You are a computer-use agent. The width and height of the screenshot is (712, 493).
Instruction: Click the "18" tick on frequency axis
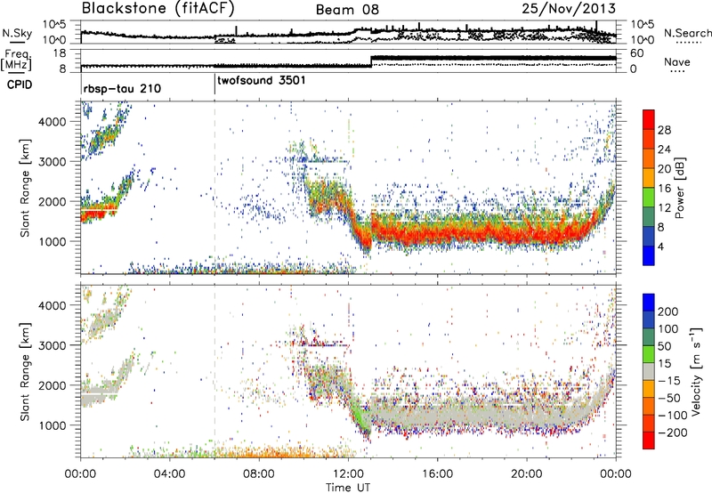tap(60, 53)
